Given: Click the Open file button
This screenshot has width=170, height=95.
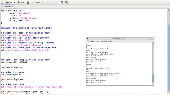Looking at the screenshot, I should pos(9,2).
